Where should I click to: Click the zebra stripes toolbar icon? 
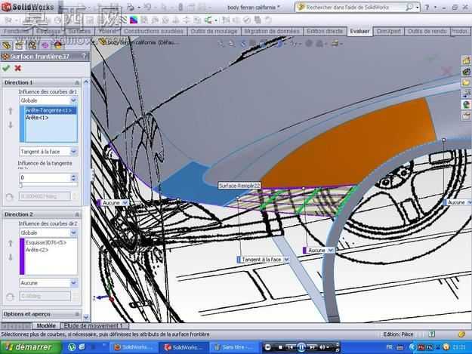click(123, 20)
